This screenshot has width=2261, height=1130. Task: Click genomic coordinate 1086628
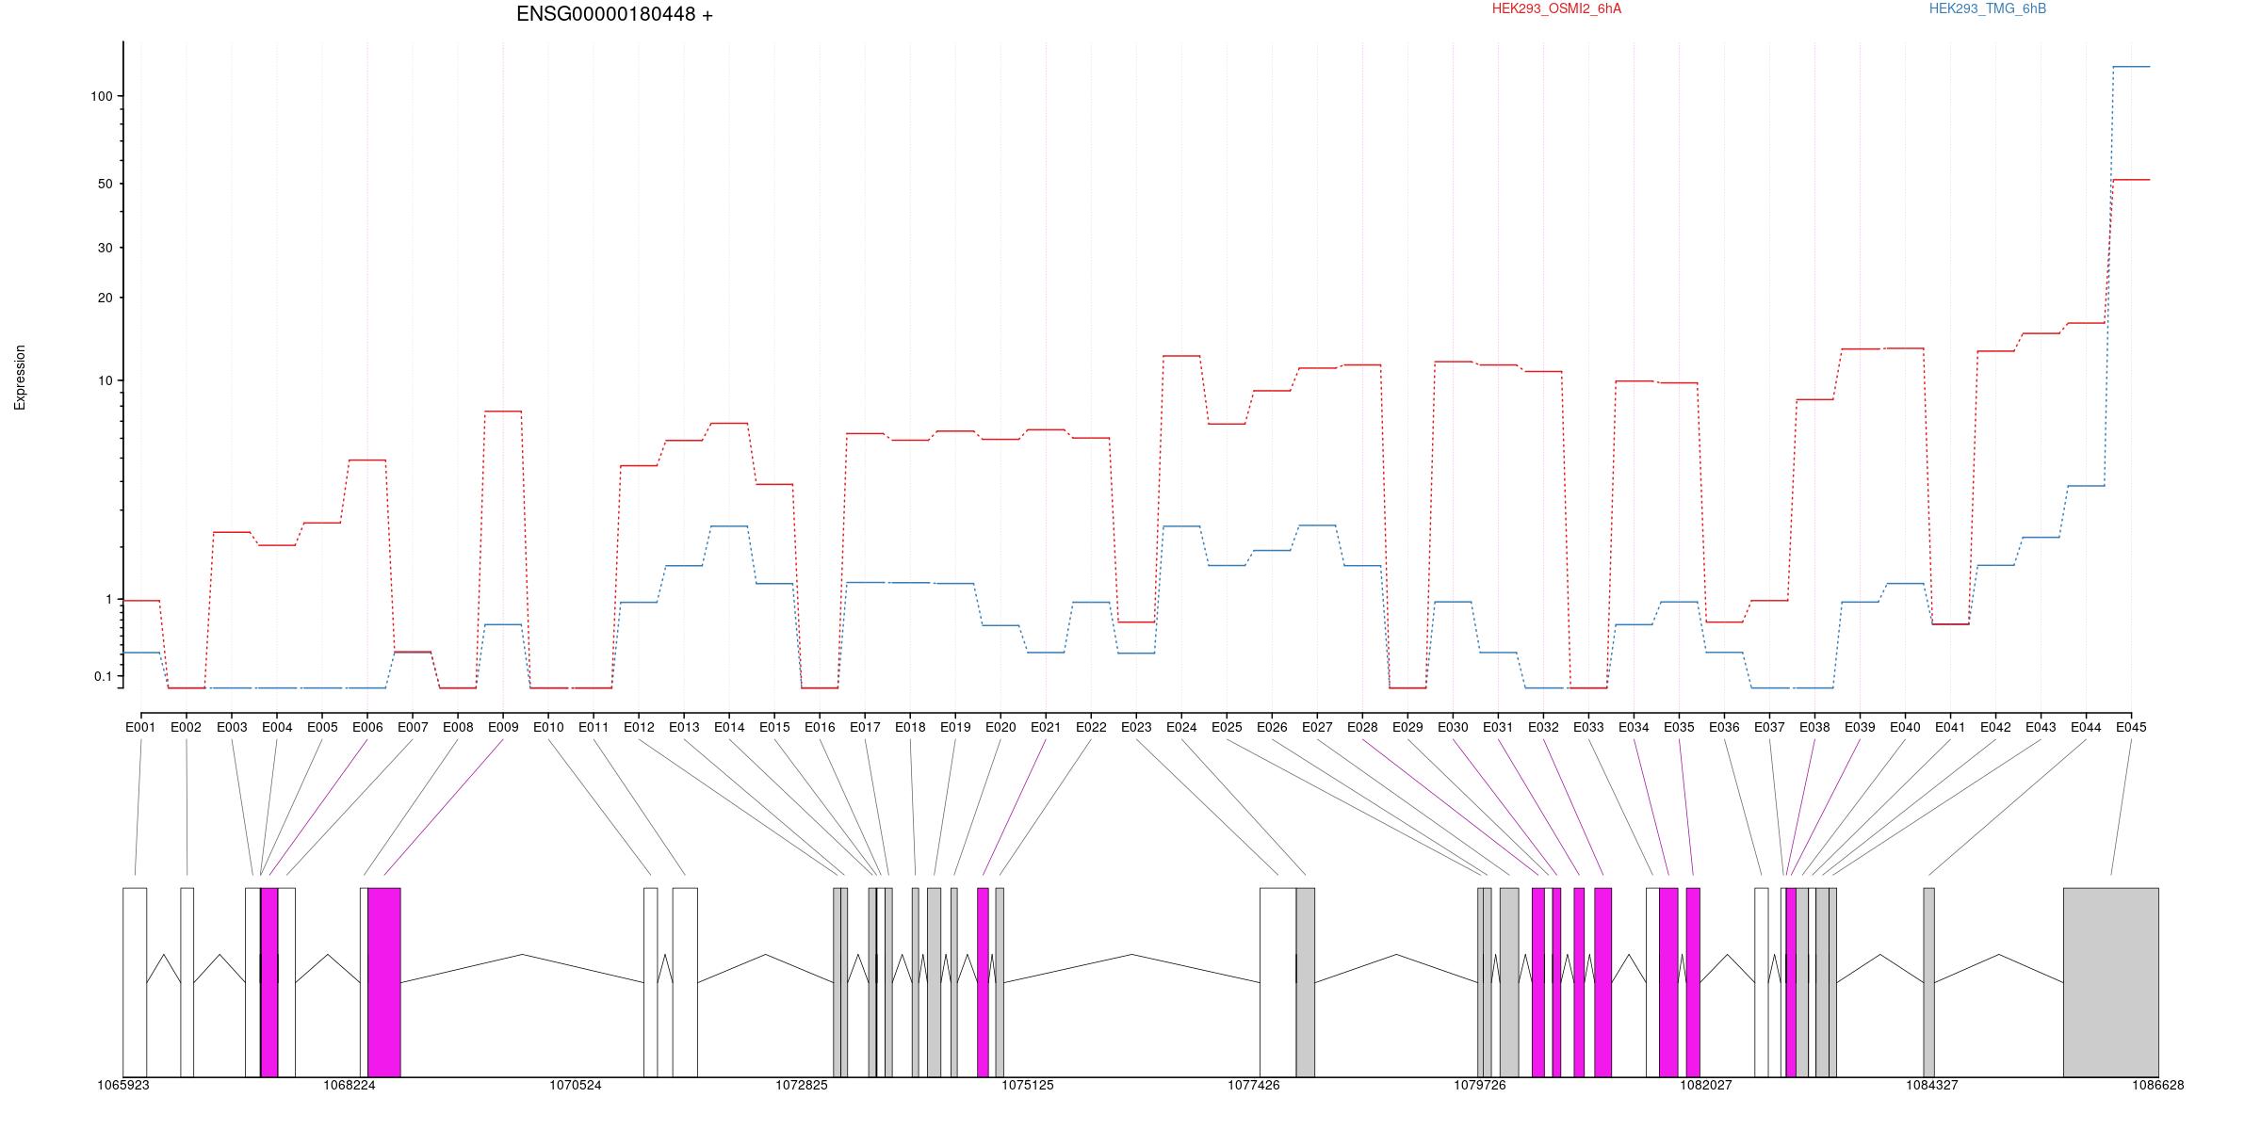[2158, 1085]
